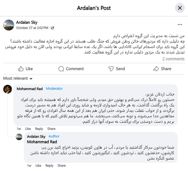Screen dimensions: 188x171
Task: Open Ardalan Sky's post profile picture
Action: point(9,25)
